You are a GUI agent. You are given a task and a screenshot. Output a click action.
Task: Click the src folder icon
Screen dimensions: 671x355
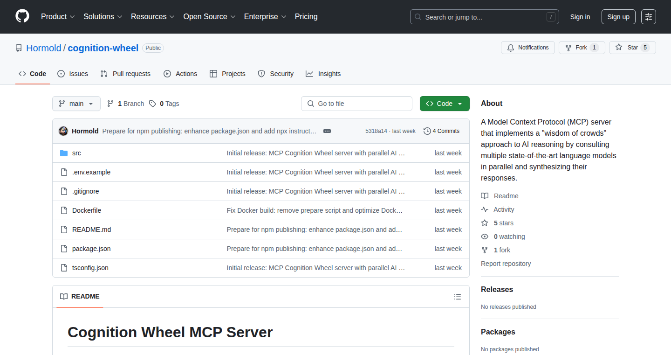tap(64, 153)
